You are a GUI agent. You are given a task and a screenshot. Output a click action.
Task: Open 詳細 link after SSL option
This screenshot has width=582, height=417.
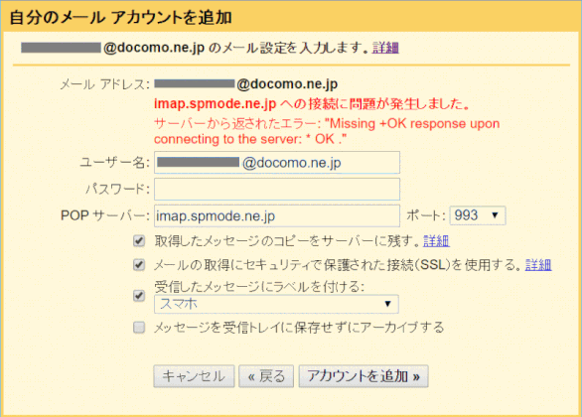tap(538, 265)
